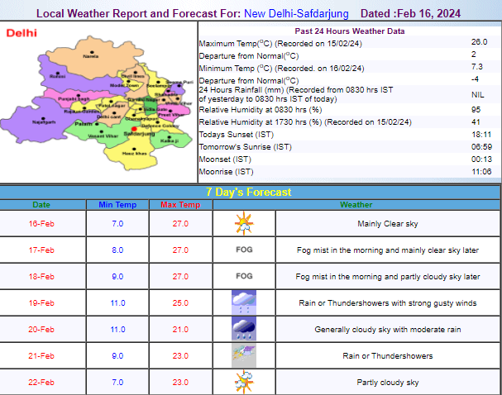Viewport: 502px width, 395px height.
Task: Click the maximum temperature value 26.0
Action: tap(480, 42)
